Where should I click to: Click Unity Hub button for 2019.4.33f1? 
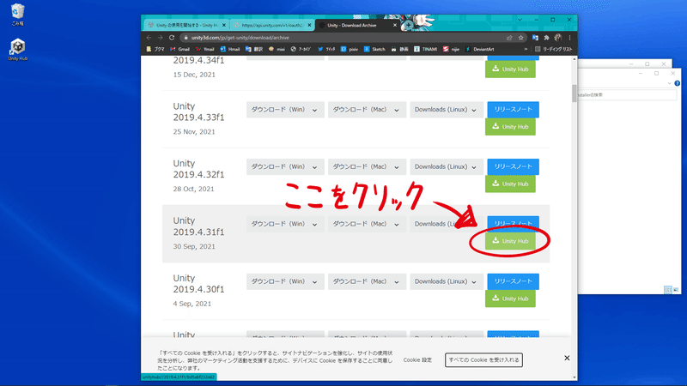pyautogui.click(x=510, y=127)
